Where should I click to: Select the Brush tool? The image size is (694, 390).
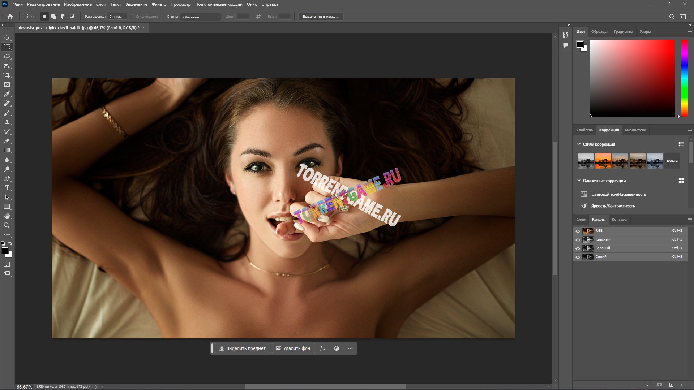pyautogui.click(x=7, y=113)
